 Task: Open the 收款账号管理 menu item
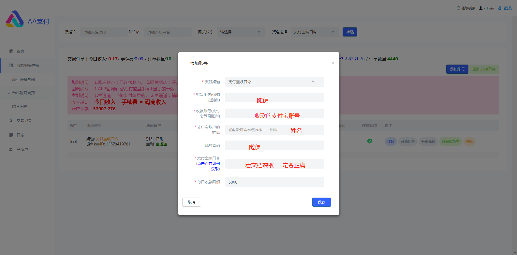(27, 66)
